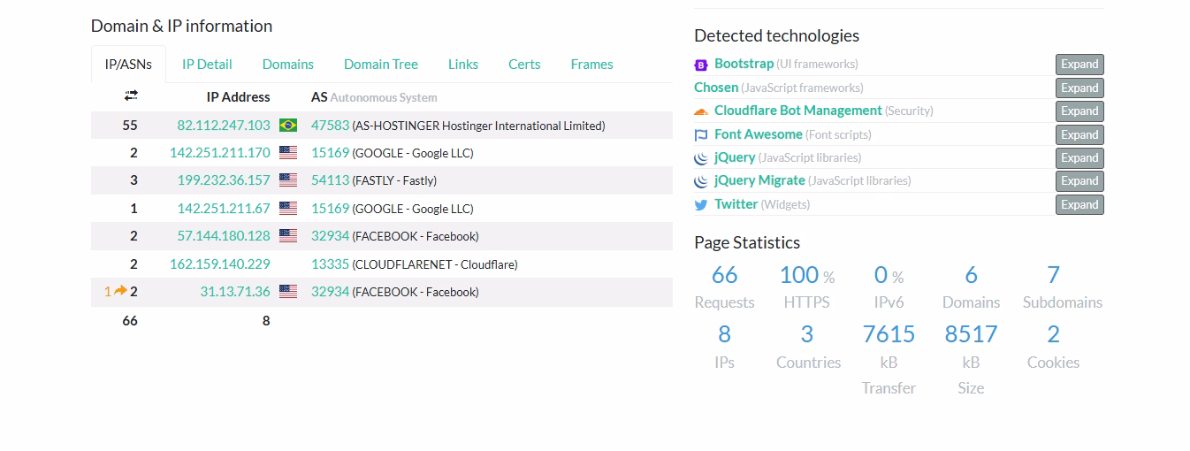Click the IP Address column header

(239, 97)
